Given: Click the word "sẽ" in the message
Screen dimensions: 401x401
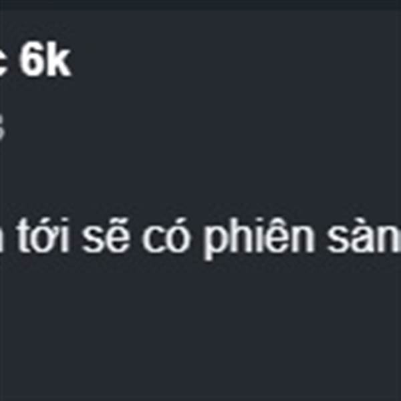Looking at the screenshot, I should (x=106, y=235).
